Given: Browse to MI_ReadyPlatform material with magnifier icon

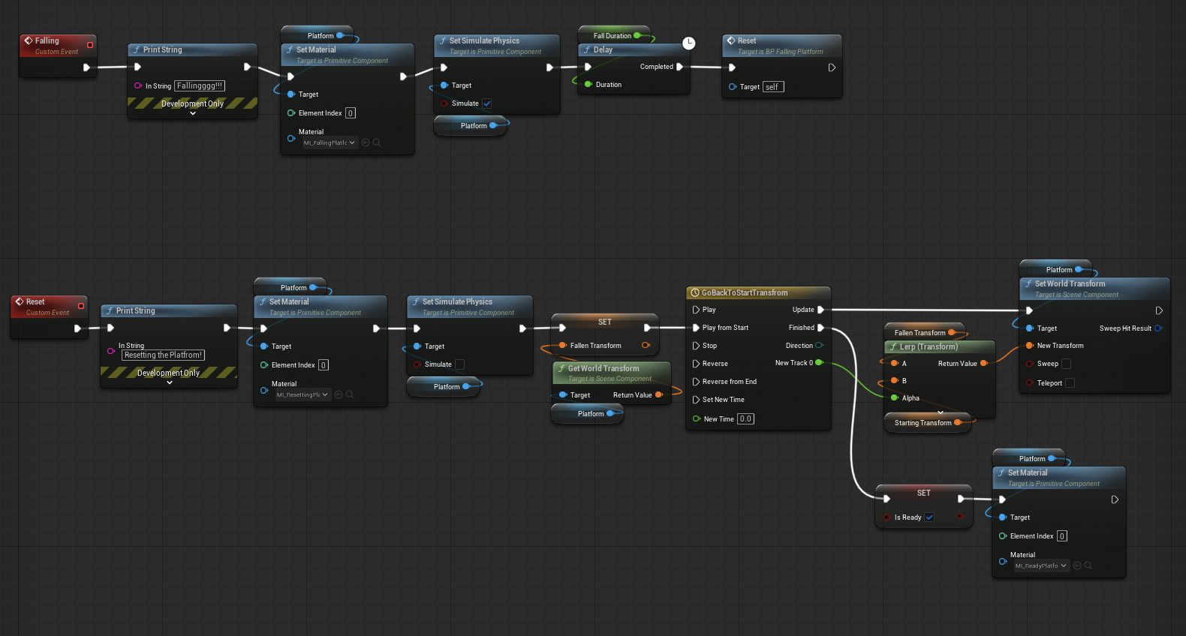Looking at the screenshot, I should (1088, 565).
